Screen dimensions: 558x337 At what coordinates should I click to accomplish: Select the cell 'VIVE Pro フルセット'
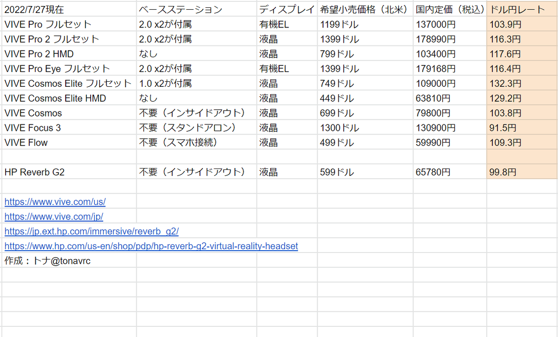[x=68, y=25]
